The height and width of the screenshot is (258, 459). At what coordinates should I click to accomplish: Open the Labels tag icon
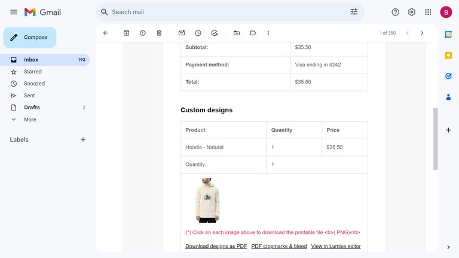tap(253, 33)
